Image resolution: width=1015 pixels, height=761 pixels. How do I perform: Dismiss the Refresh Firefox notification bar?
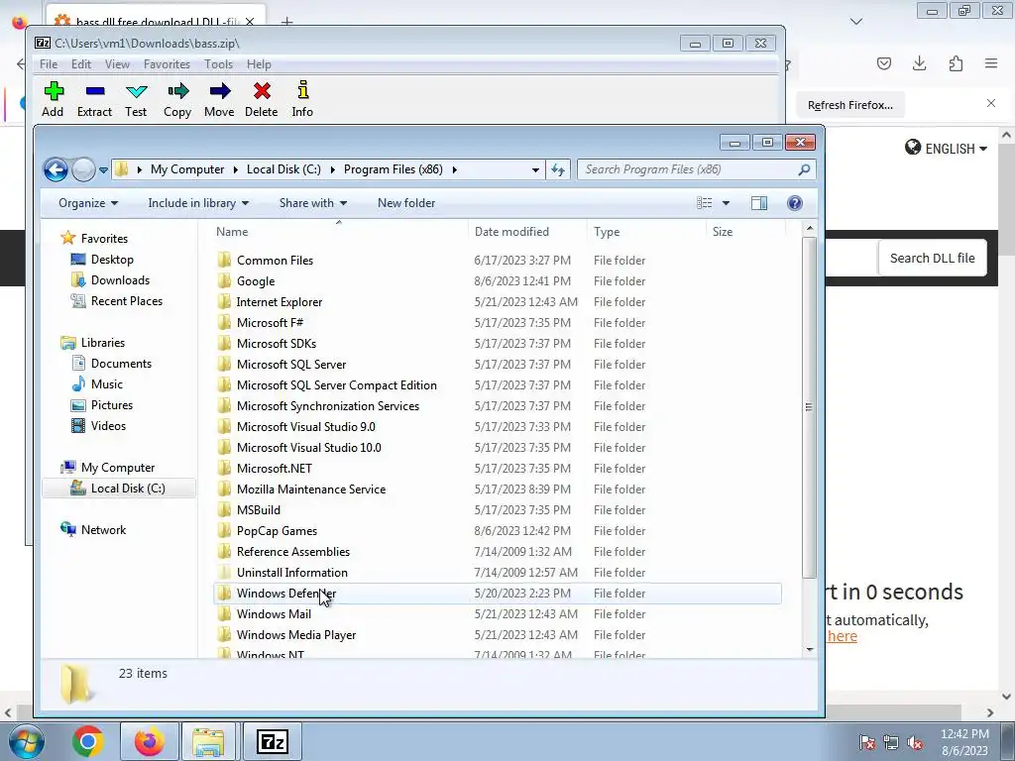click(x=990, y=103)
